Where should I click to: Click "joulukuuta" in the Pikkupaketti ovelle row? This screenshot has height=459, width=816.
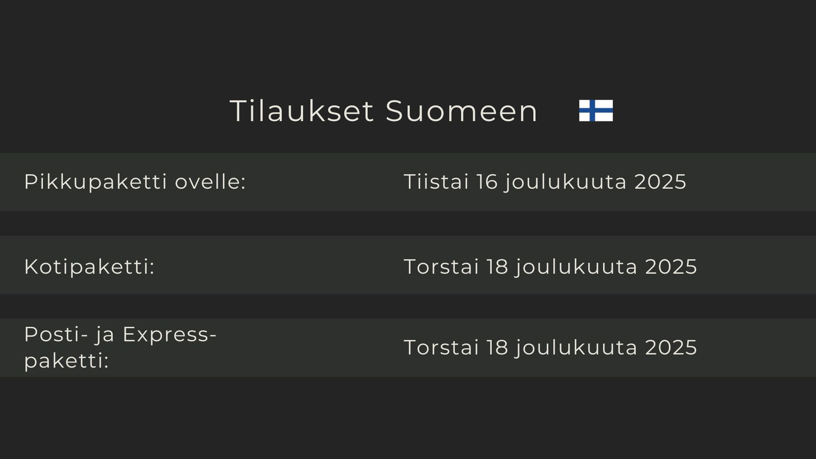coord(566,182)
